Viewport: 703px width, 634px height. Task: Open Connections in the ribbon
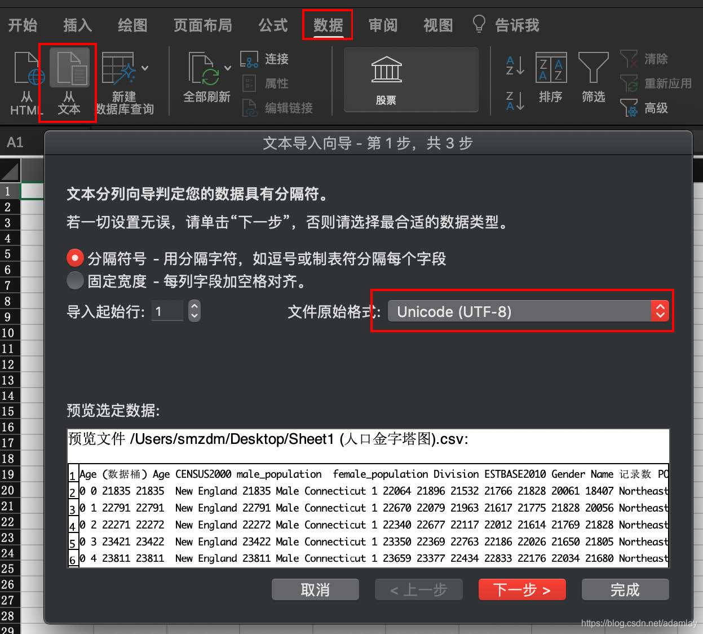[265, 59]
